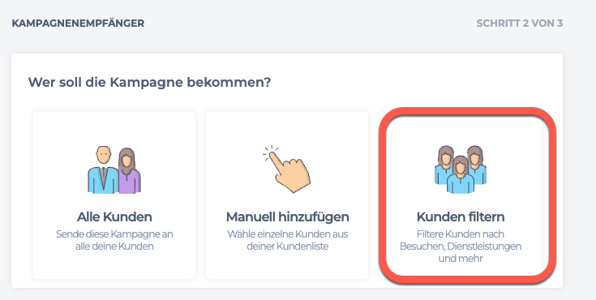Screen dimensions: 596x300
Task: Click the two-person Alle Kunden icon
Action: pyautogui.click(x=114, y=169)
